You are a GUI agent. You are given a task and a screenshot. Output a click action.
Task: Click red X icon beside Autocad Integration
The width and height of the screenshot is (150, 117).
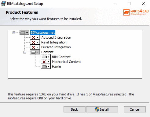pyautogui.click(x=33, y=37)
